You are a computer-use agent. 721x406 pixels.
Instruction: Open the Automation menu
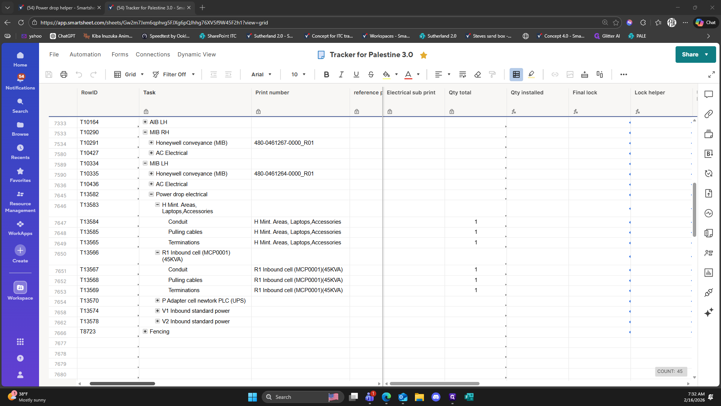[x=85, y=55]
